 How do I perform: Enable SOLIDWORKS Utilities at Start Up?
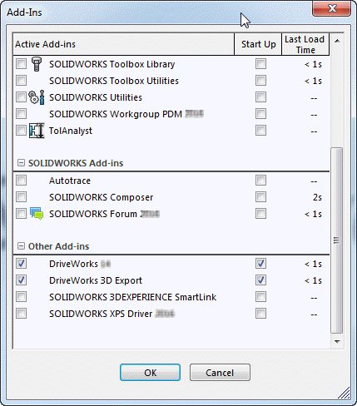point(260,97)
